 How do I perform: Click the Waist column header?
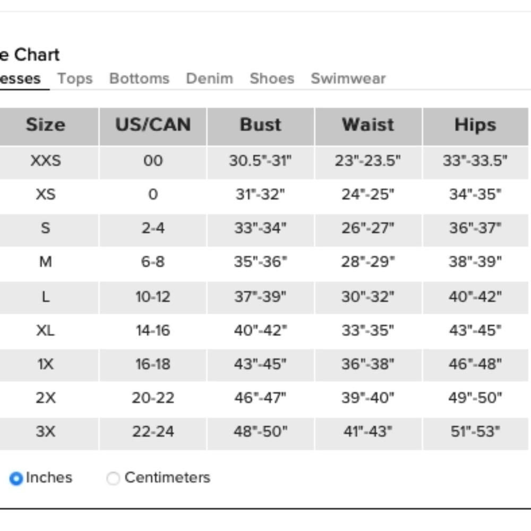[x=368, y=125]
